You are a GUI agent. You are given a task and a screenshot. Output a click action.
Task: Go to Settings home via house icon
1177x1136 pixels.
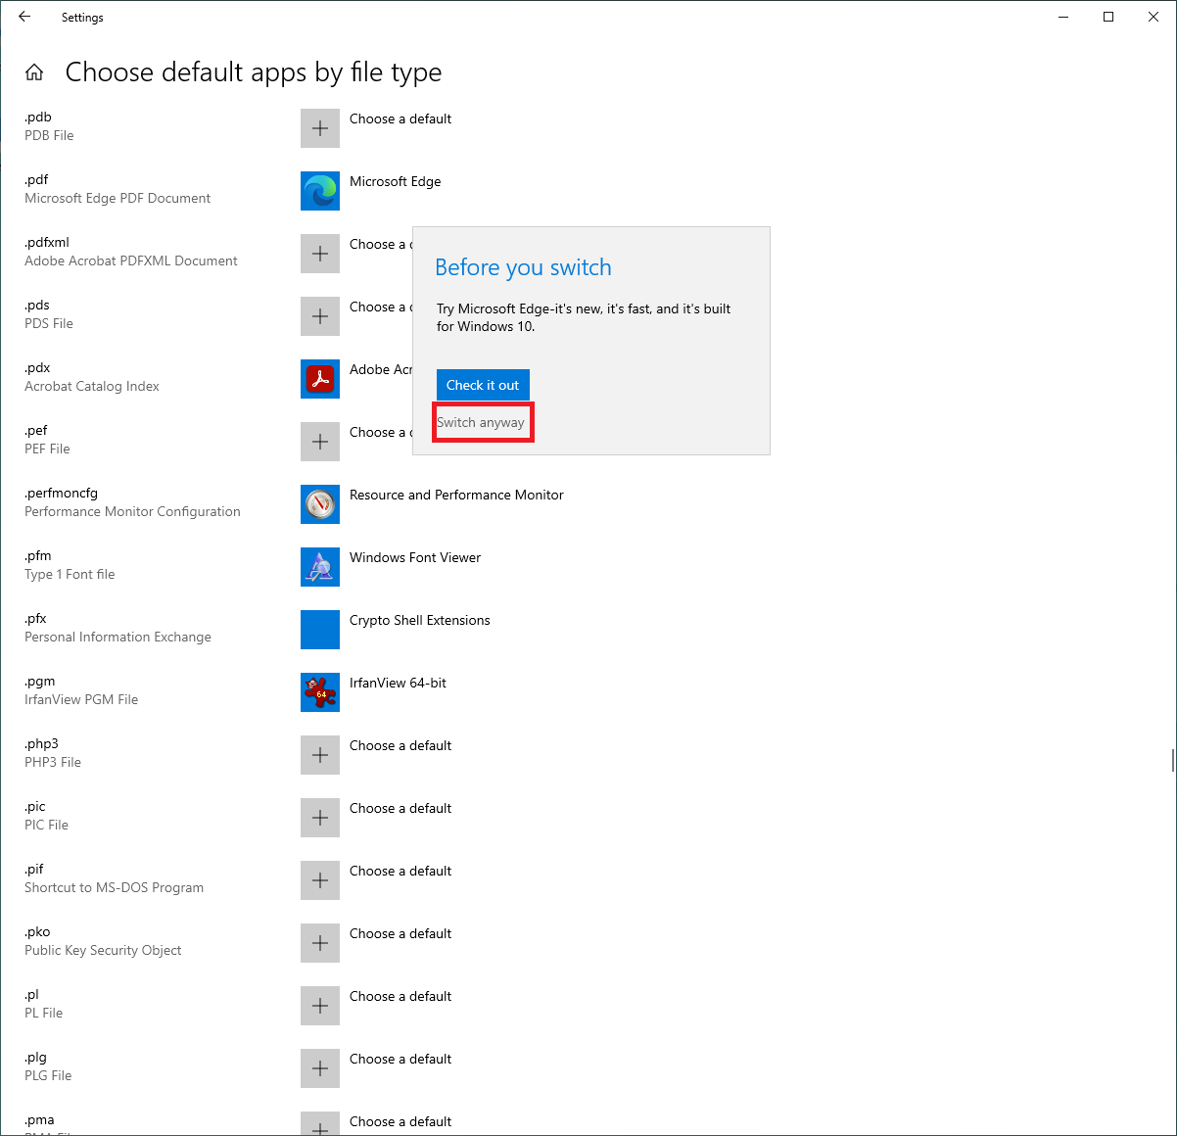click(x=34, y=72)
